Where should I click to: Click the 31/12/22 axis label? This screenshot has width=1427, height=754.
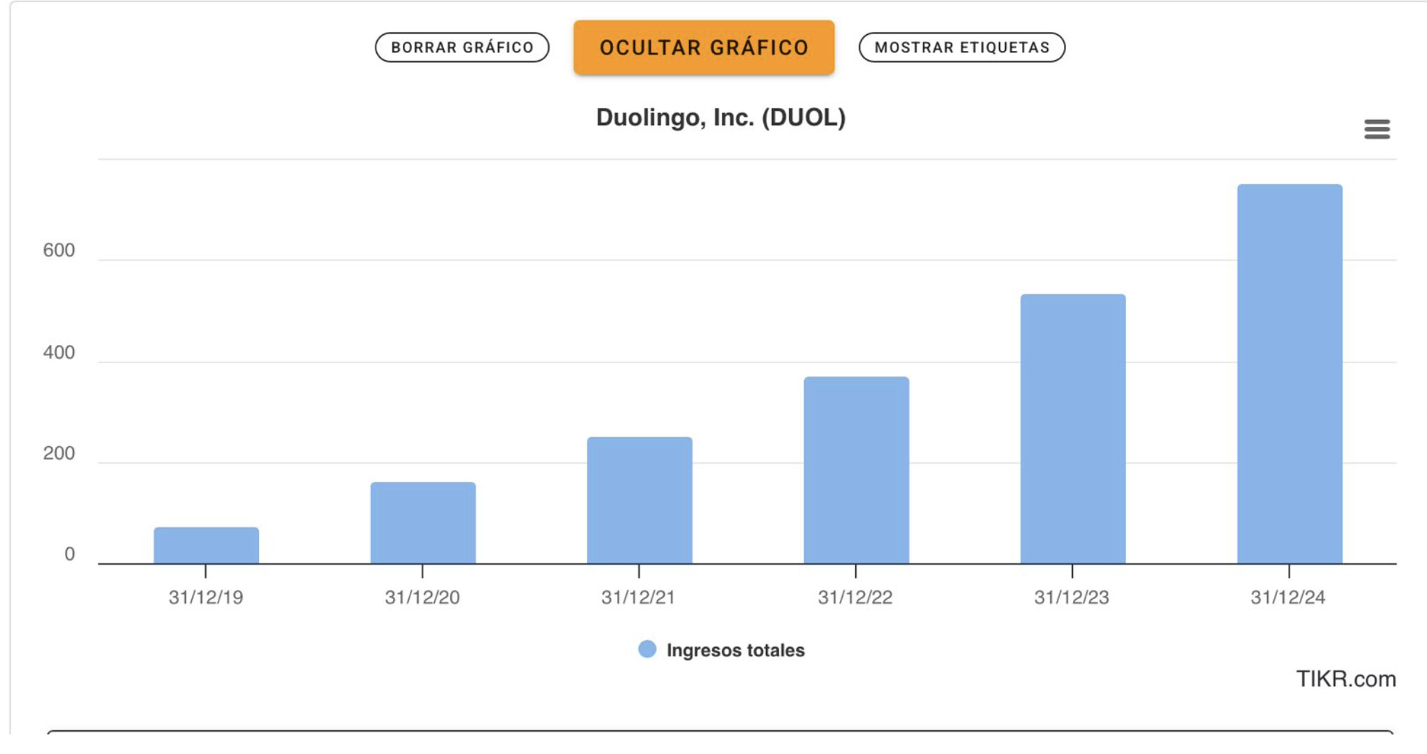[x=855, y=598]
